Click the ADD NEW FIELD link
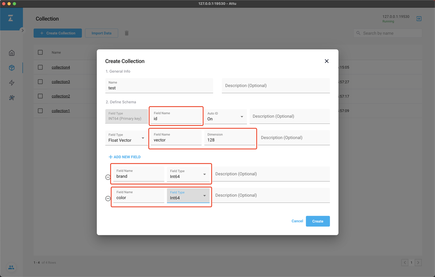The width and height of the screenshot is (435, 277). tap(124, 157)
